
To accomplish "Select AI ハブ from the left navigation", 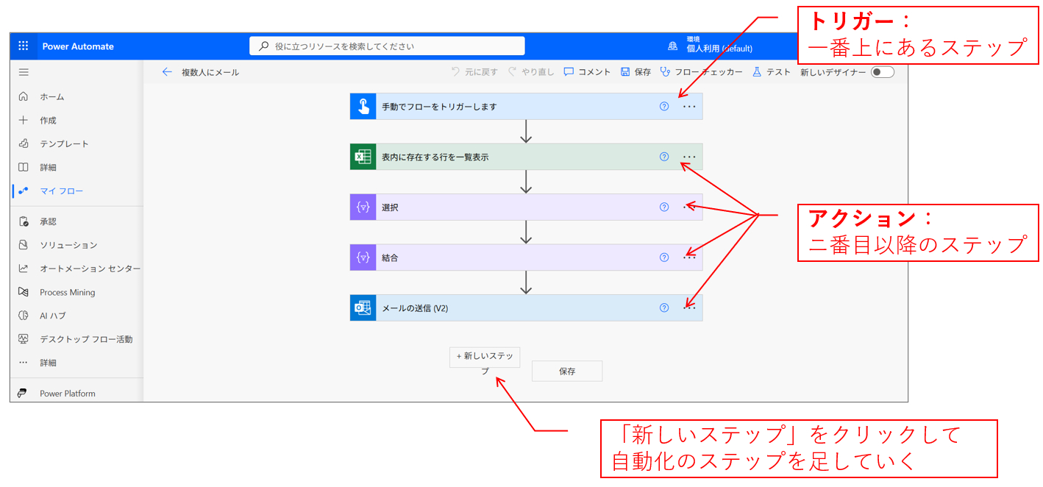I will point(52,316).
